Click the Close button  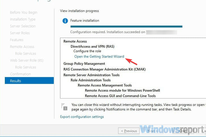click(183, 131)
